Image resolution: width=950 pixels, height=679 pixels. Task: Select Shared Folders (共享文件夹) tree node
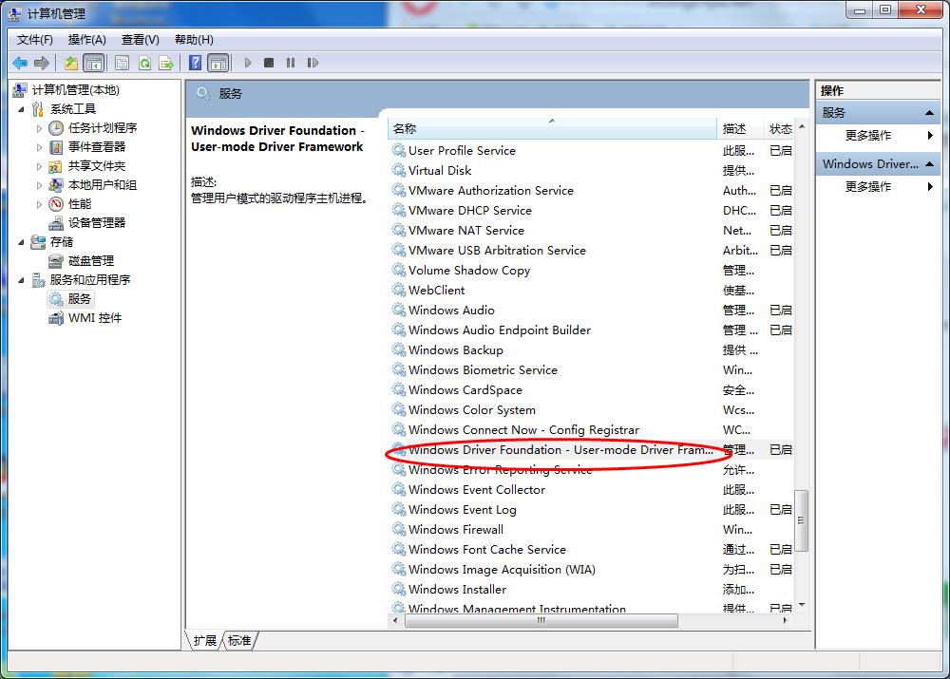tap(97, 166)
